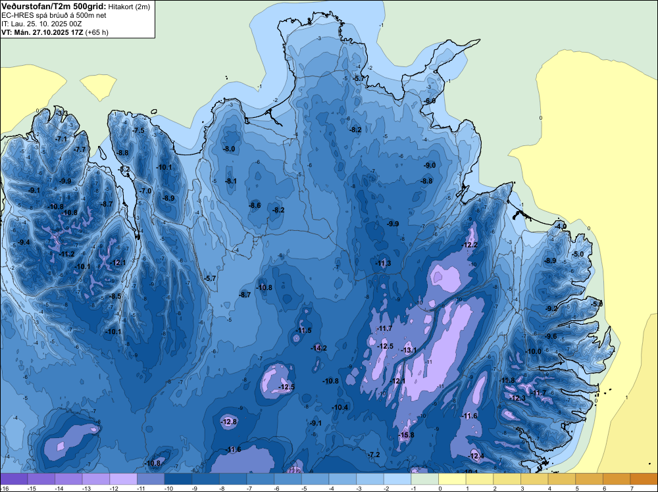Screen dimensions: 658x492
Task: Select the orange legend swatch between 6 and 7
Action: tap(617, 479)
